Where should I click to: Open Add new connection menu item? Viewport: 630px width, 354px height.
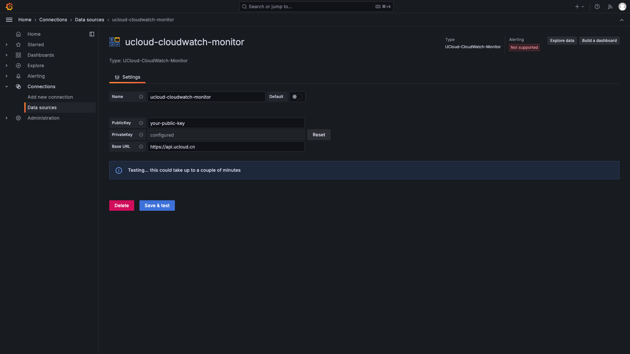[50, 97]
